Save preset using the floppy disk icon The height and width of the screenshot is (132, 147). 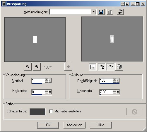pyautogui.click(x=101, y=12)
